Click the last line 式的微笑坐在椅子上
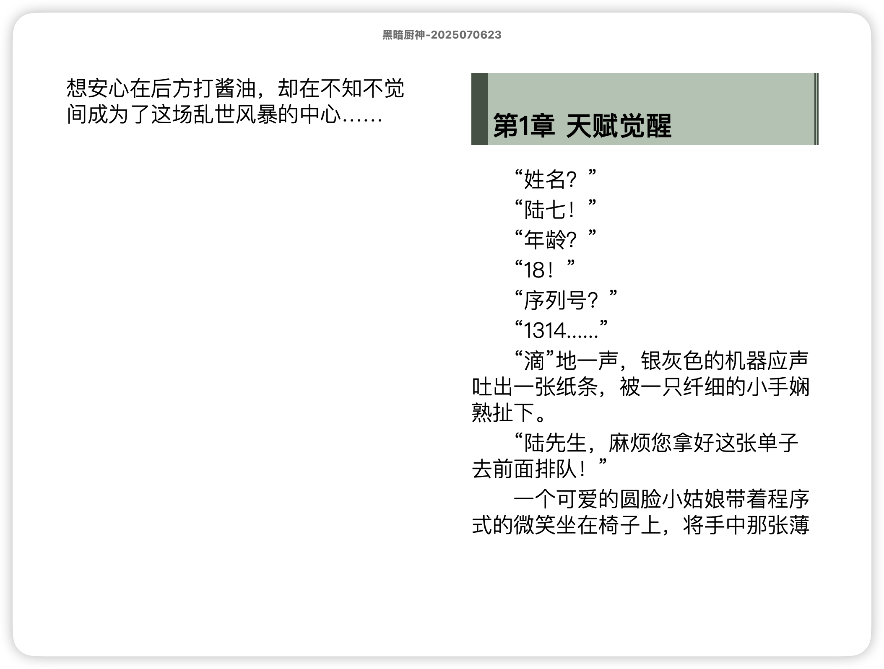The image size is (884, 669). pyautogui.click(x=640, y=525)
